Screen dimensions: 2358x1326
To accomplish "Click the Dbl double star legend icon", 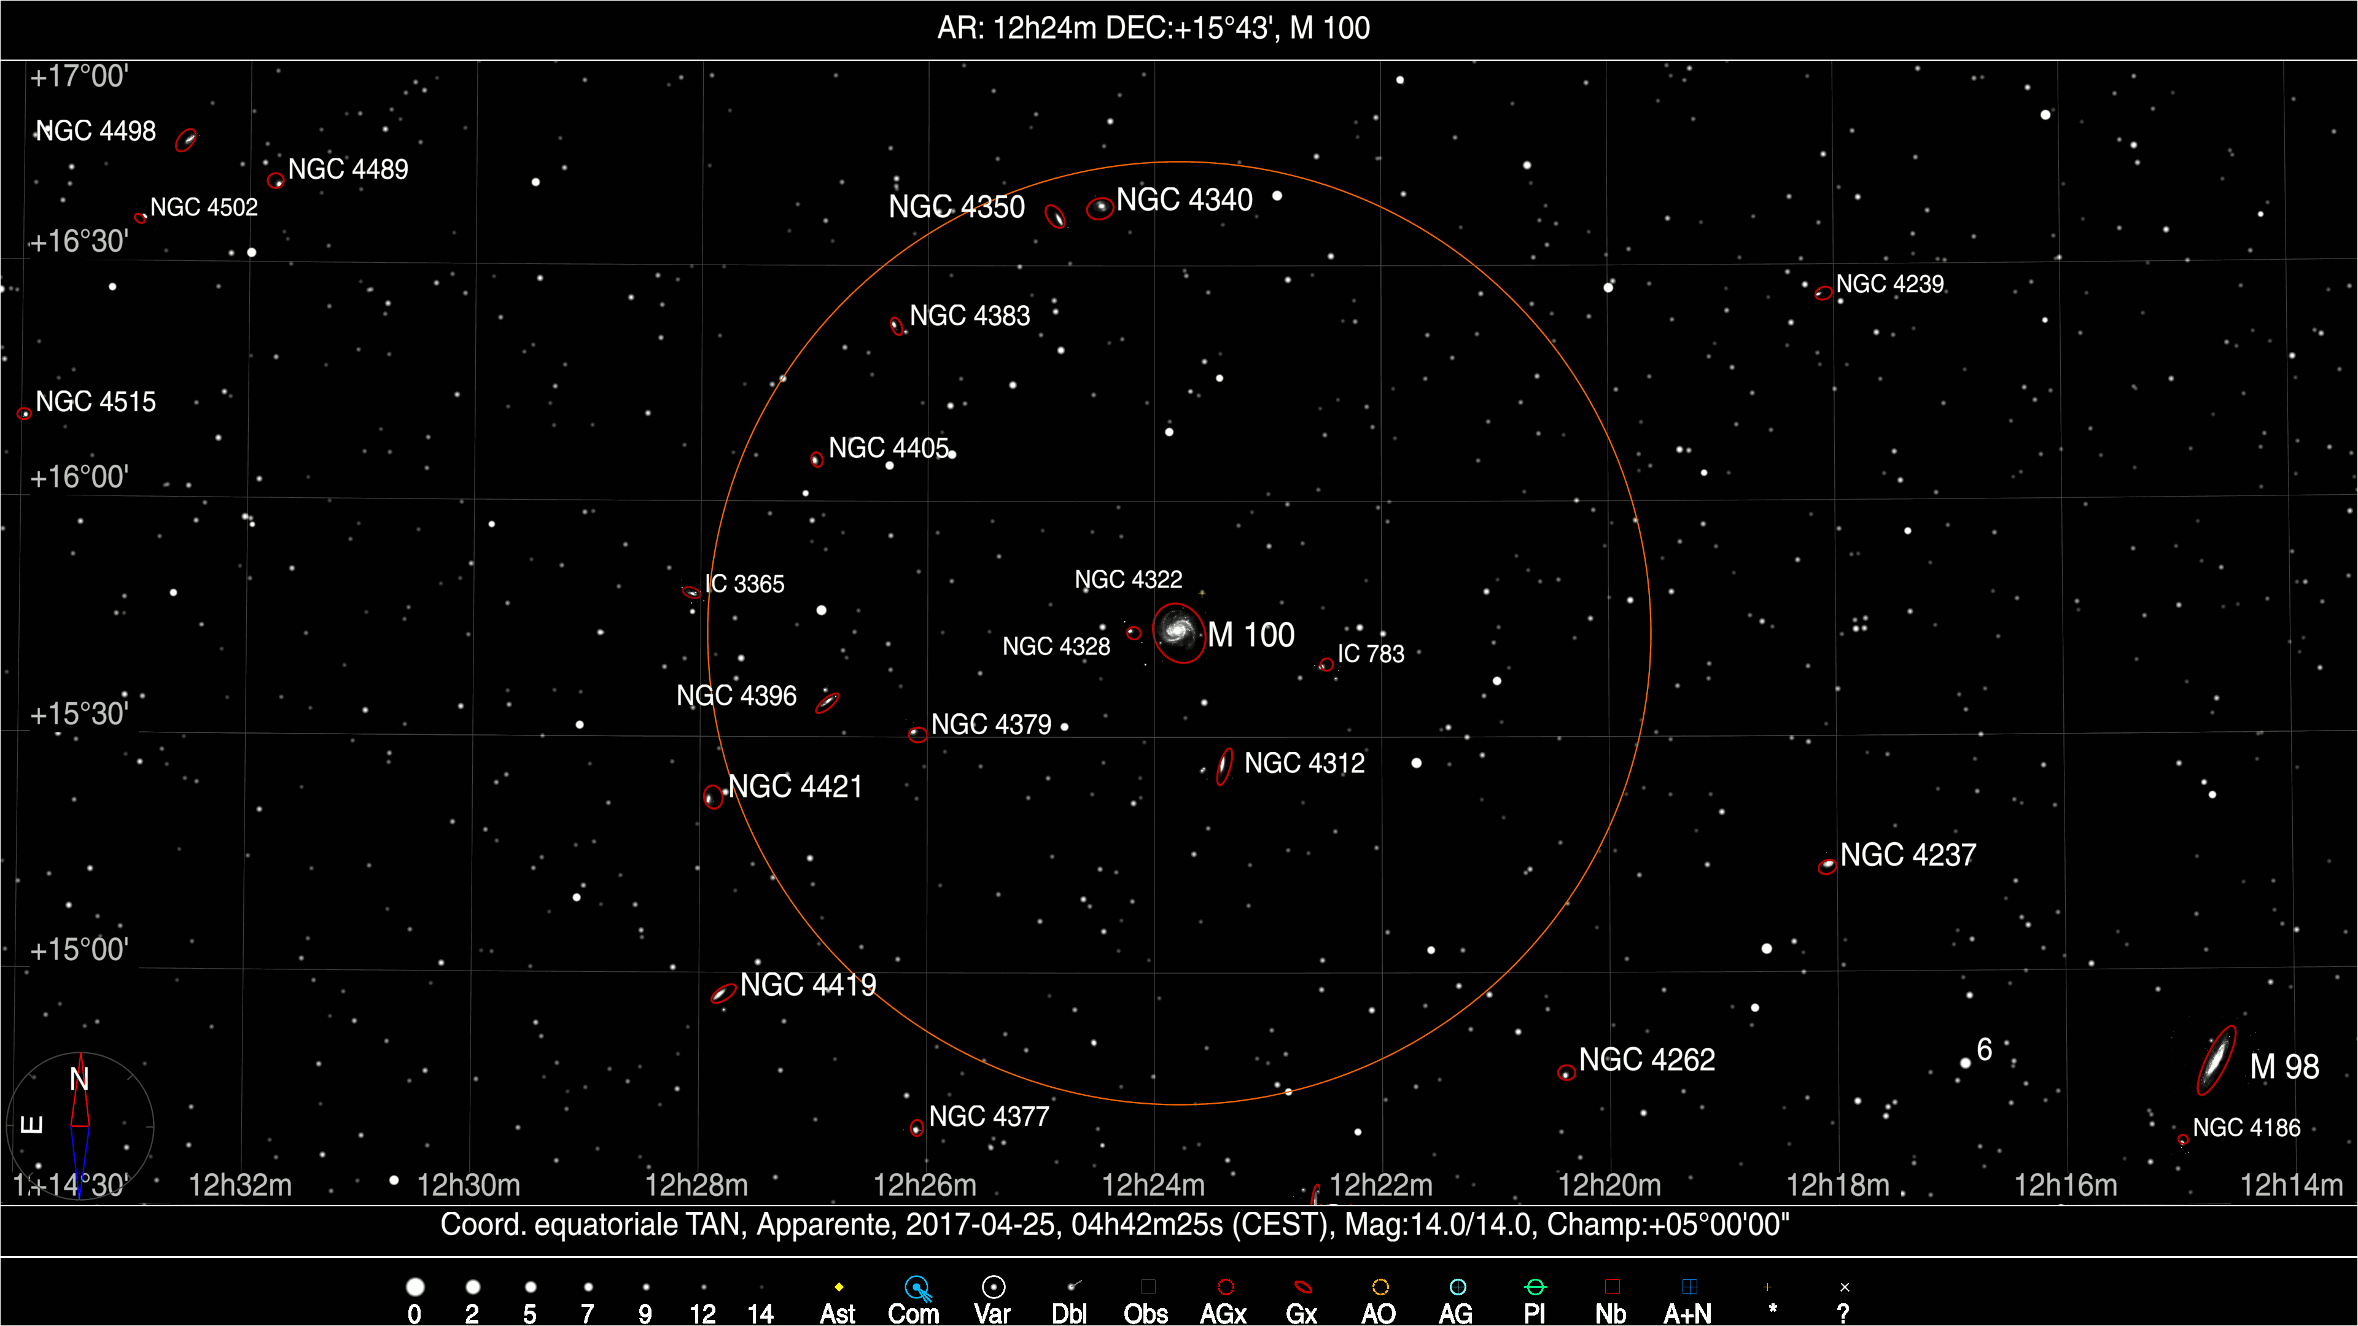I will click(x=1074, y=1287).
